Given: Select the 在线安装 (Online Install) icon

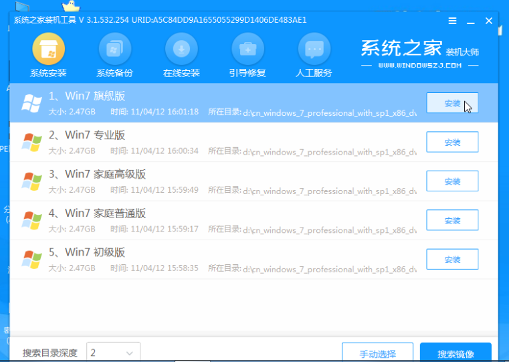Looking at the screenshot, I should click(181, 50).
